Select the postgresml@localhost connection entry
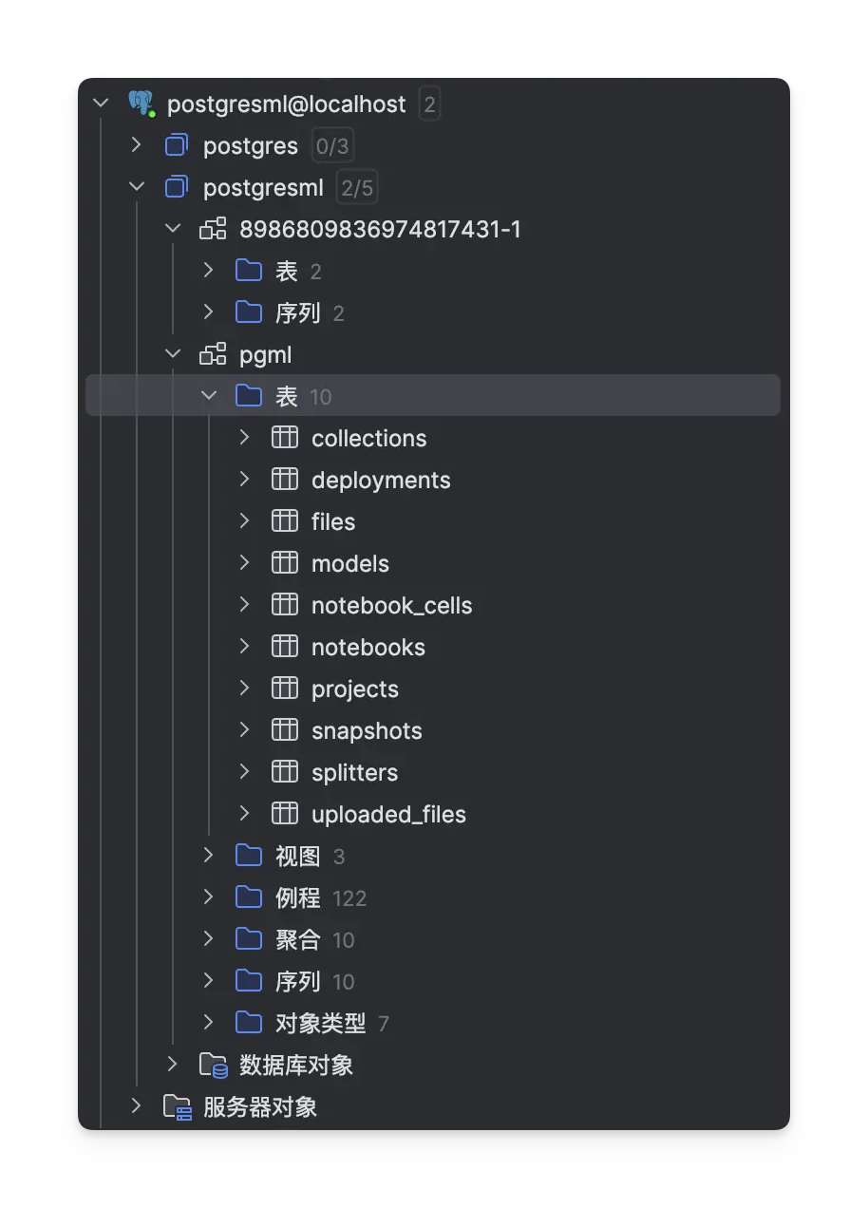 click(285, 103)
